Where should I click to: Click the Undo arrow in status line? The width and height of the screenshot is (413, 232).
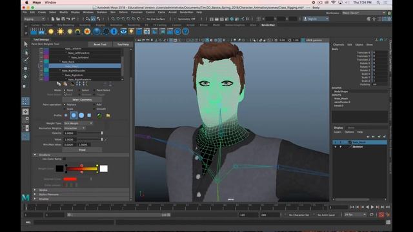(x=68, y=19)
